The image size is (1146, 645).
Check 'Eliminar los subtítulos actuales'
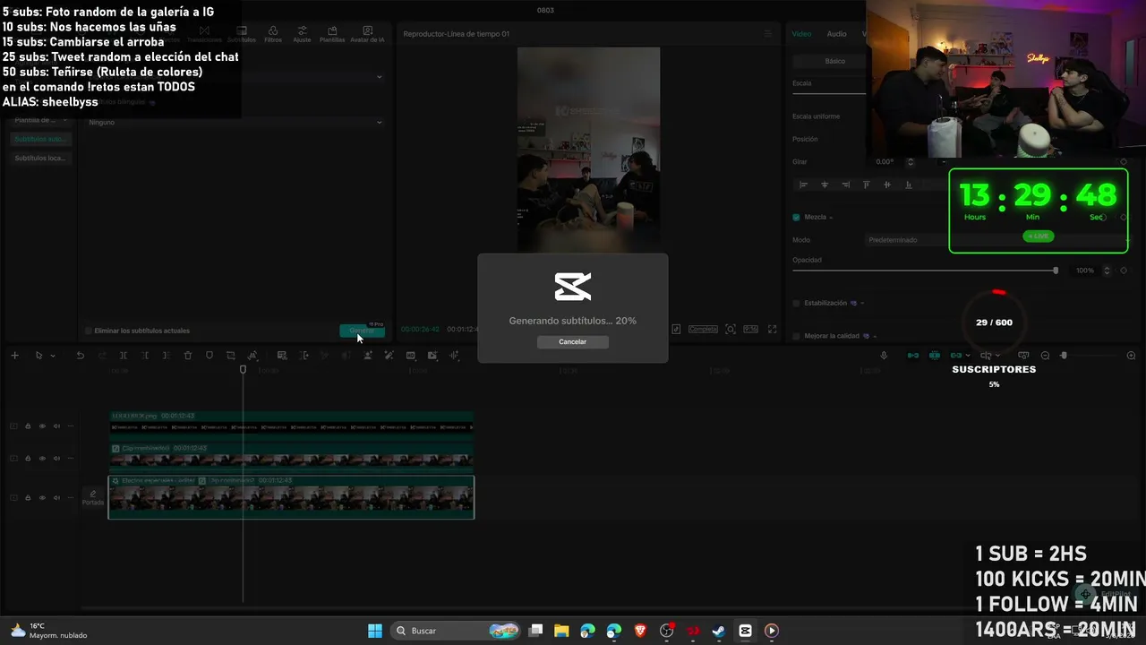point(88,331)
